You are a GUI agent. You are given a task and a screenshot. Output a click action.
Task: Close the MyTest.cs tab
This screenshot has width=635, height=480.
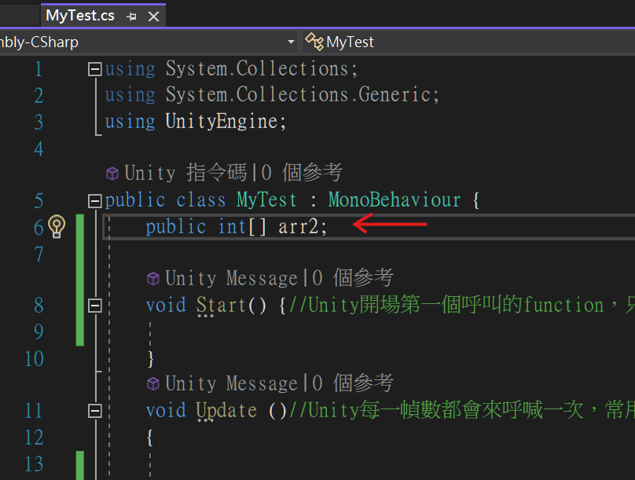click(152, 15)
